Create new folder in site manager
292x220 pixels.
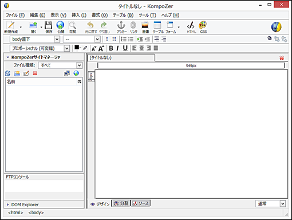pyautogui.click(x=17, y=73)
